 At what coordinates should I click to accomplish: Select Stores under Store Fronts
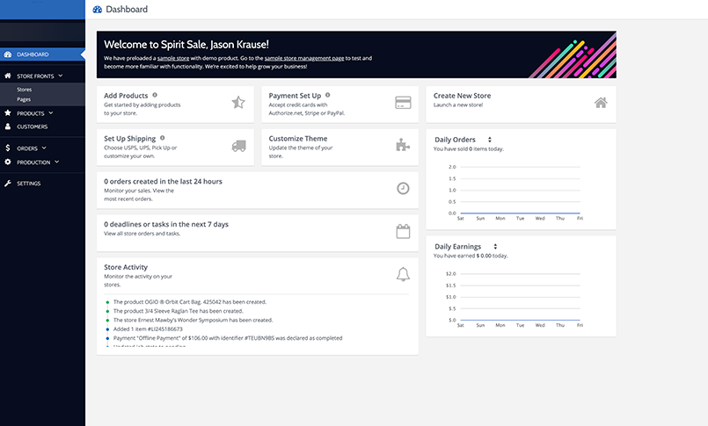tap(25, 89)
